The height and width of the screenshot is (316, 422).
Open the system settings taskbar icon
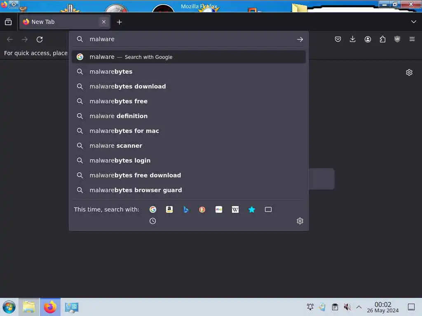[72, 307]
